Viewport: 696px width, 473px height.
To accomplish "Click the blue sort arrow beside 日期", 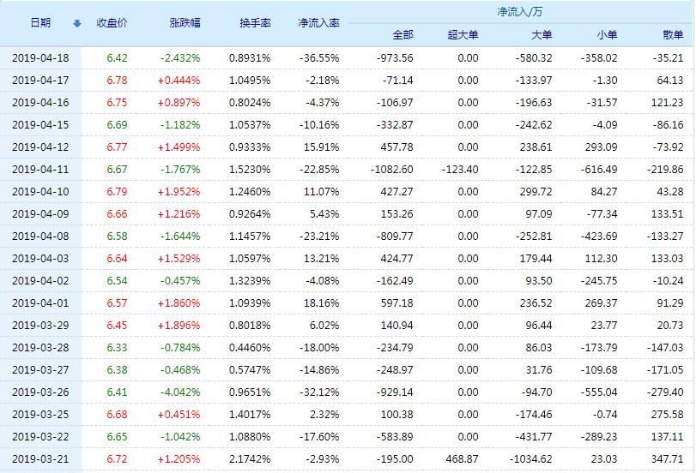I will click(77, 23).
